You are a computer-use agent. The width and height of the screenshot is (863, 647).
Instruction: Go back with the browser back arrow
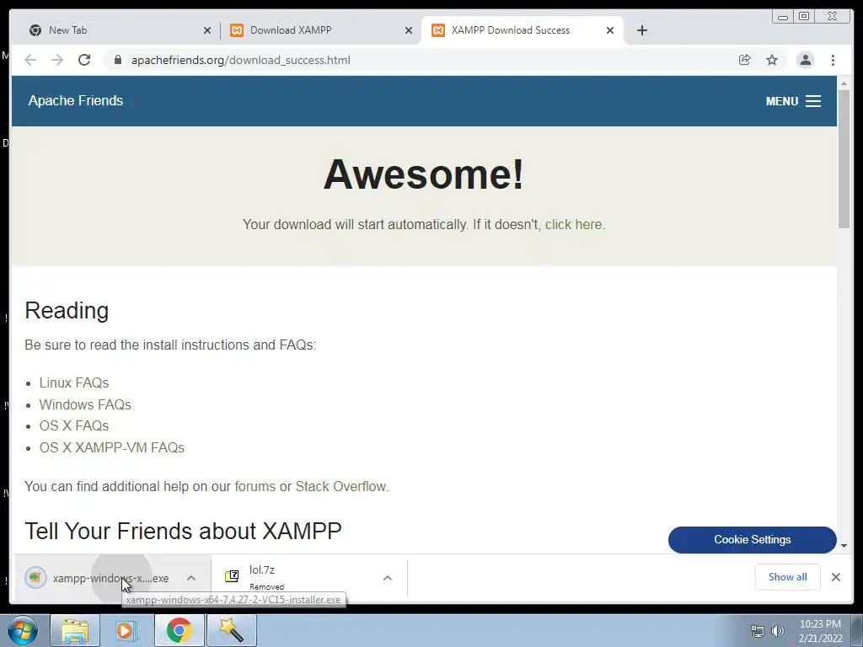click(30, 60)
